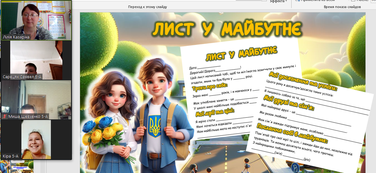Click the 'Цього року я досягнув/досягла' line

[299, 88]
